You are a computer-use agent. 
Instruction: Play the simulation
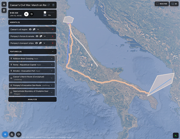26,14
